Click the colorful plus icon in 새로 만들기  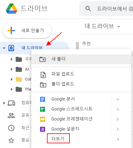[11, 31]
